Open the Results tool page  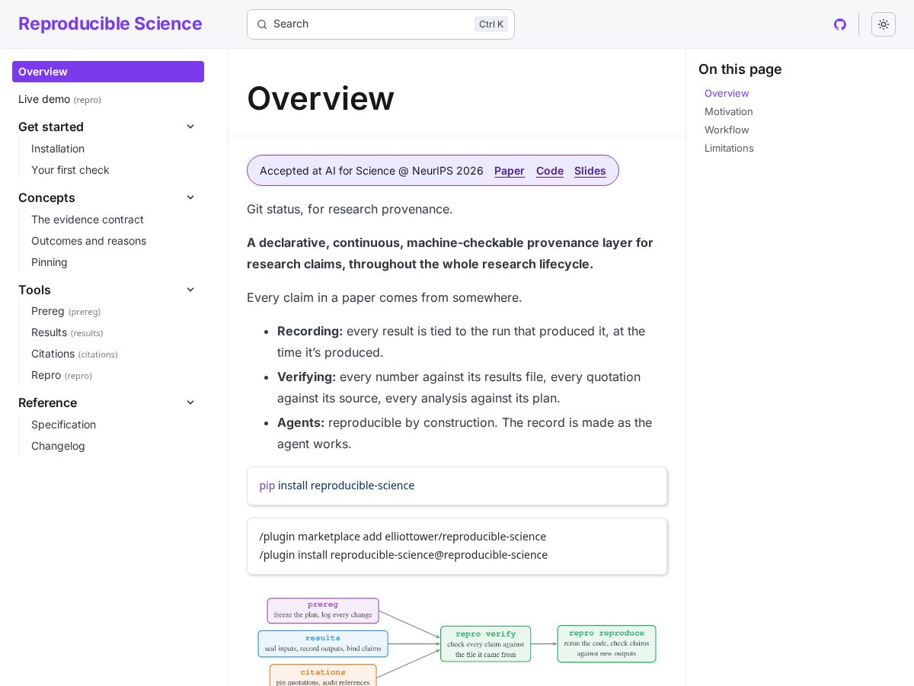tap(67, 332)
